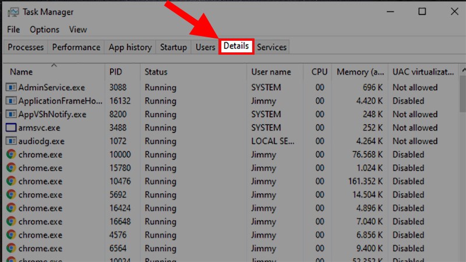Switch to the Users tab
Viewport: 466px width, 262px height.
(205, 47)
